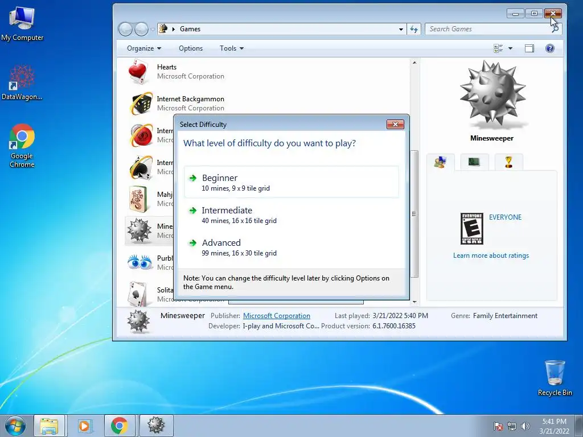Screen dimensions: 583x437
Task: Click the volume speaker tray icon
Action: [525, 426]
